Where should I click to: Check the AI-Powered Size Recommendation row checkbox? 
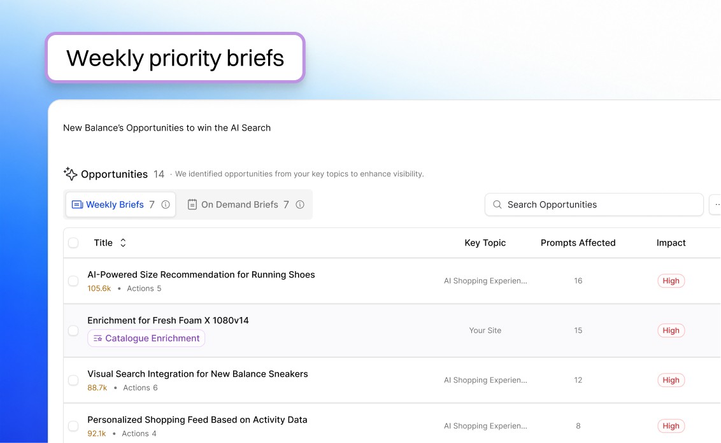point(73,281)
